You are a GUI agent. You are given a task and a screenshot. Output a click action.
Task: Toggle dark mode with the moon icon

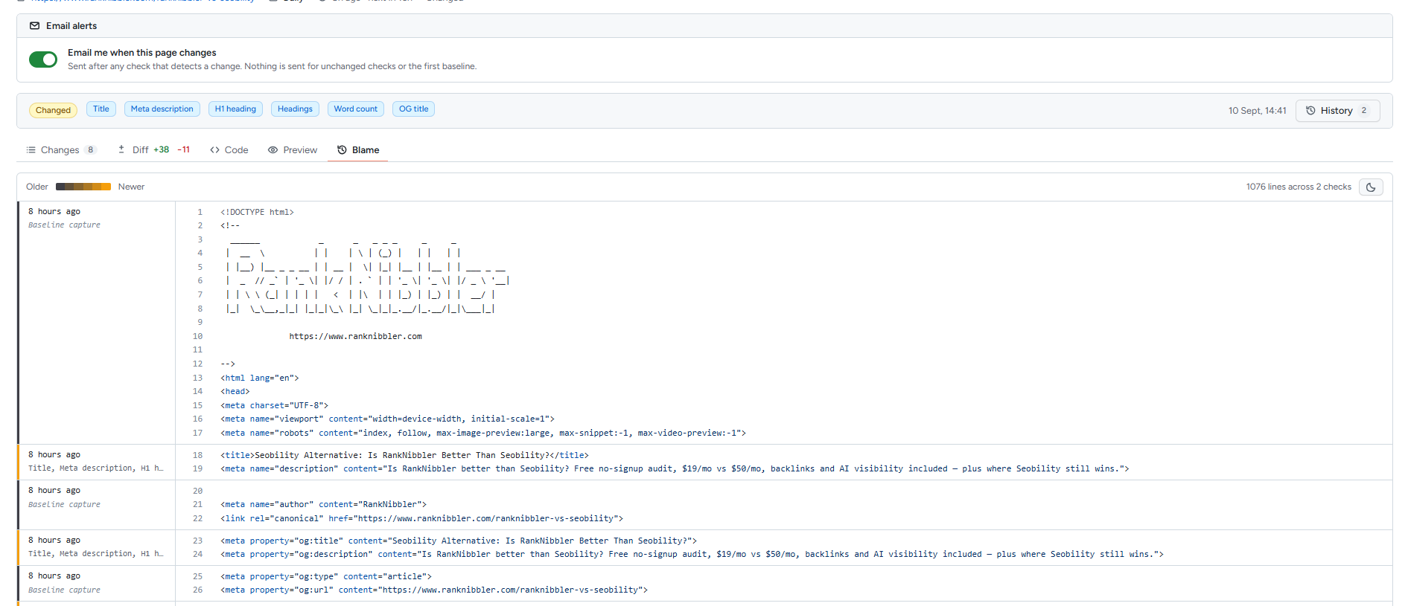1371,187
